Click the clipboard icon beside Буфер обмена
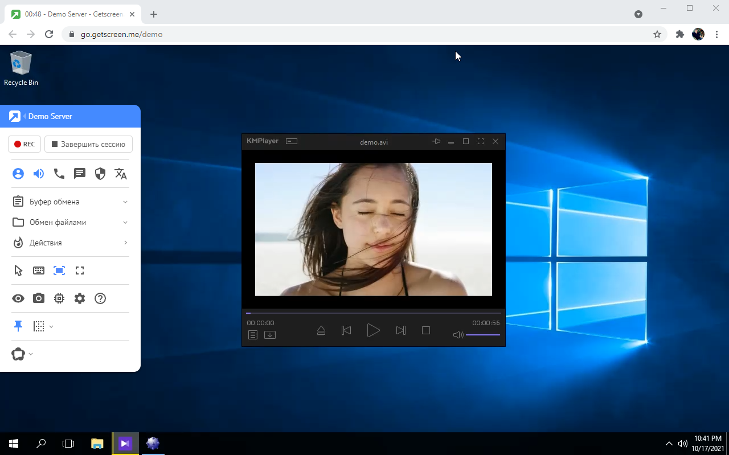 [18, 202]
